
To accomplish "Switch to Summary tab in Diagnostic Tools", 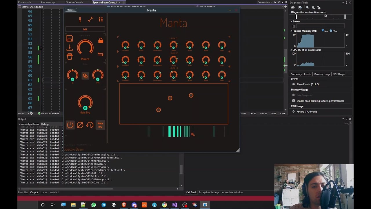I will 296,74.
